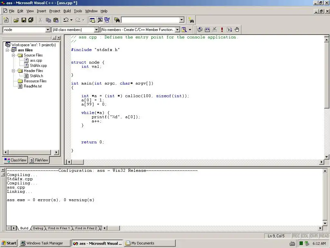Image resolution: width=330 pixels, height=248 pixels.
Task: Click the Search binoculars icon
Action: click(191, 20)
